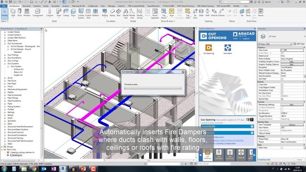Viewport: 306px width, 172px height.
Task: Toggle the Sun Path checkbox
Action: tap(282, 79)
